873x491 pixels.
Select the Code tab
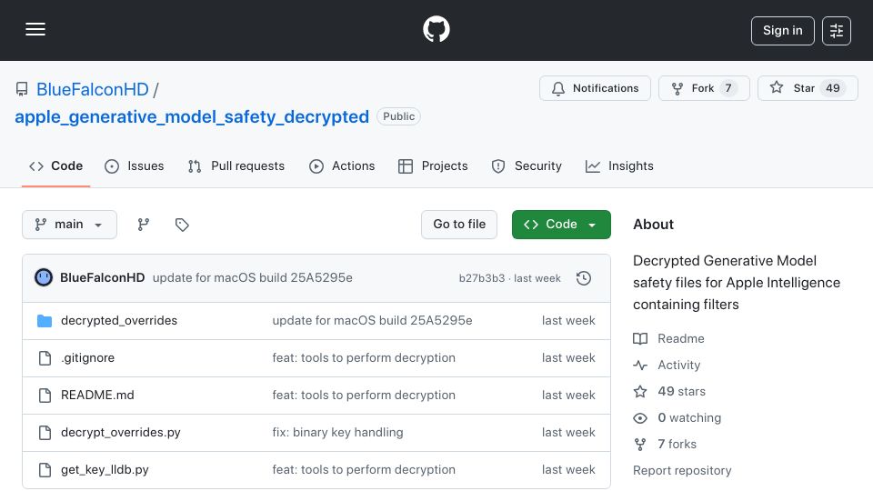pos(55,165)
